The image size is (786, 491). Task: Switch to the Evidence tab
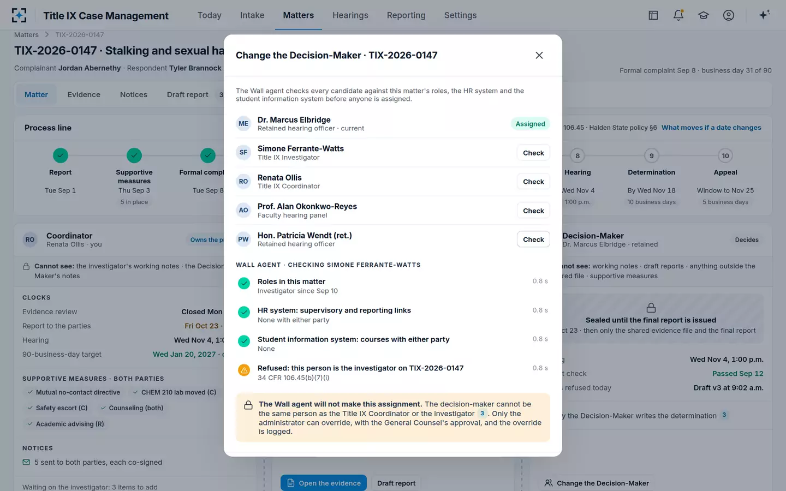pos(84,94)
